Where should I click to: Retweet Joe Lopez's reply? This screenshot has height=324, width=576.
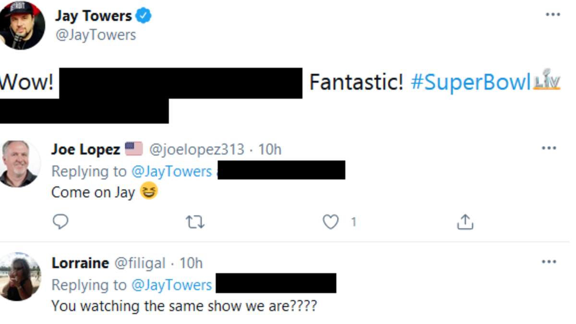coord(195,222)
